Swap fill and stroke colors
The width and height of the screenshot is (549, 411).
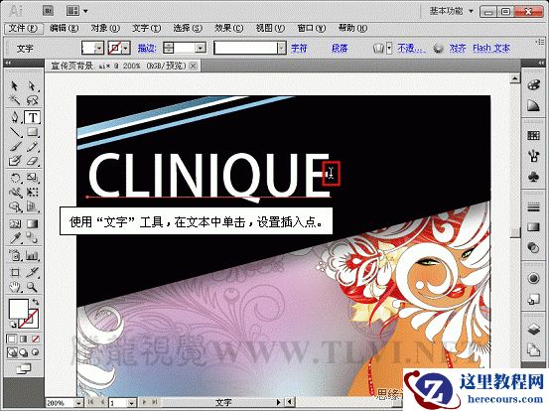(36, 302)
